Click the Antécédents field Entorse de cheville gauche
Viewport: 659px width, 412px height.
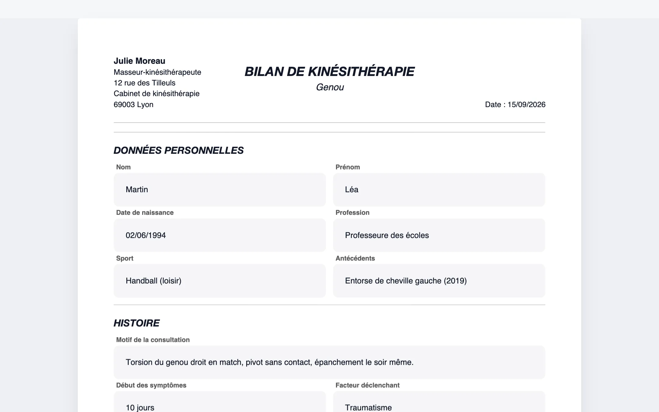coord(439,281)
